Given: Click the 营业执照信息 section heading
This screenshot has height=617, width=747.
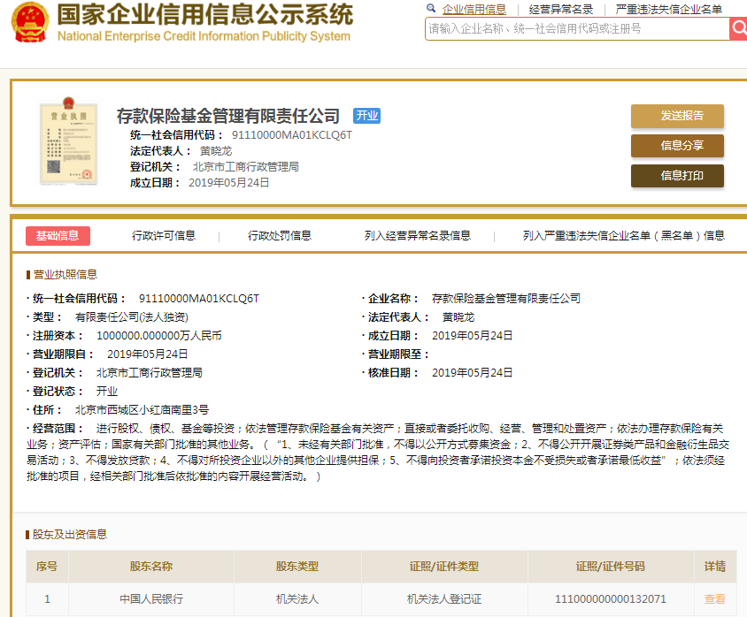Looking at the screenshot, I should 65,275.
